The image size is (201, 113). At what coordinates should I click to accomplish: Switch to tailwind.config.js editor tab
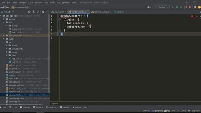(x=101, y=12)
